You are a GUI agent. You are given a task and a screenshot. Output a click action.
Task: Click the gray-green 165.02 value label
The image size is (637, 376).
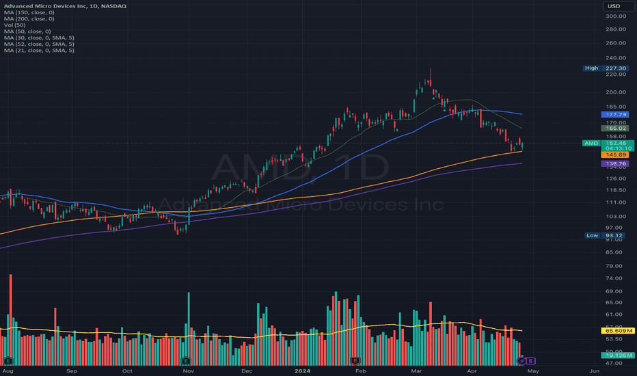[615, 128]
